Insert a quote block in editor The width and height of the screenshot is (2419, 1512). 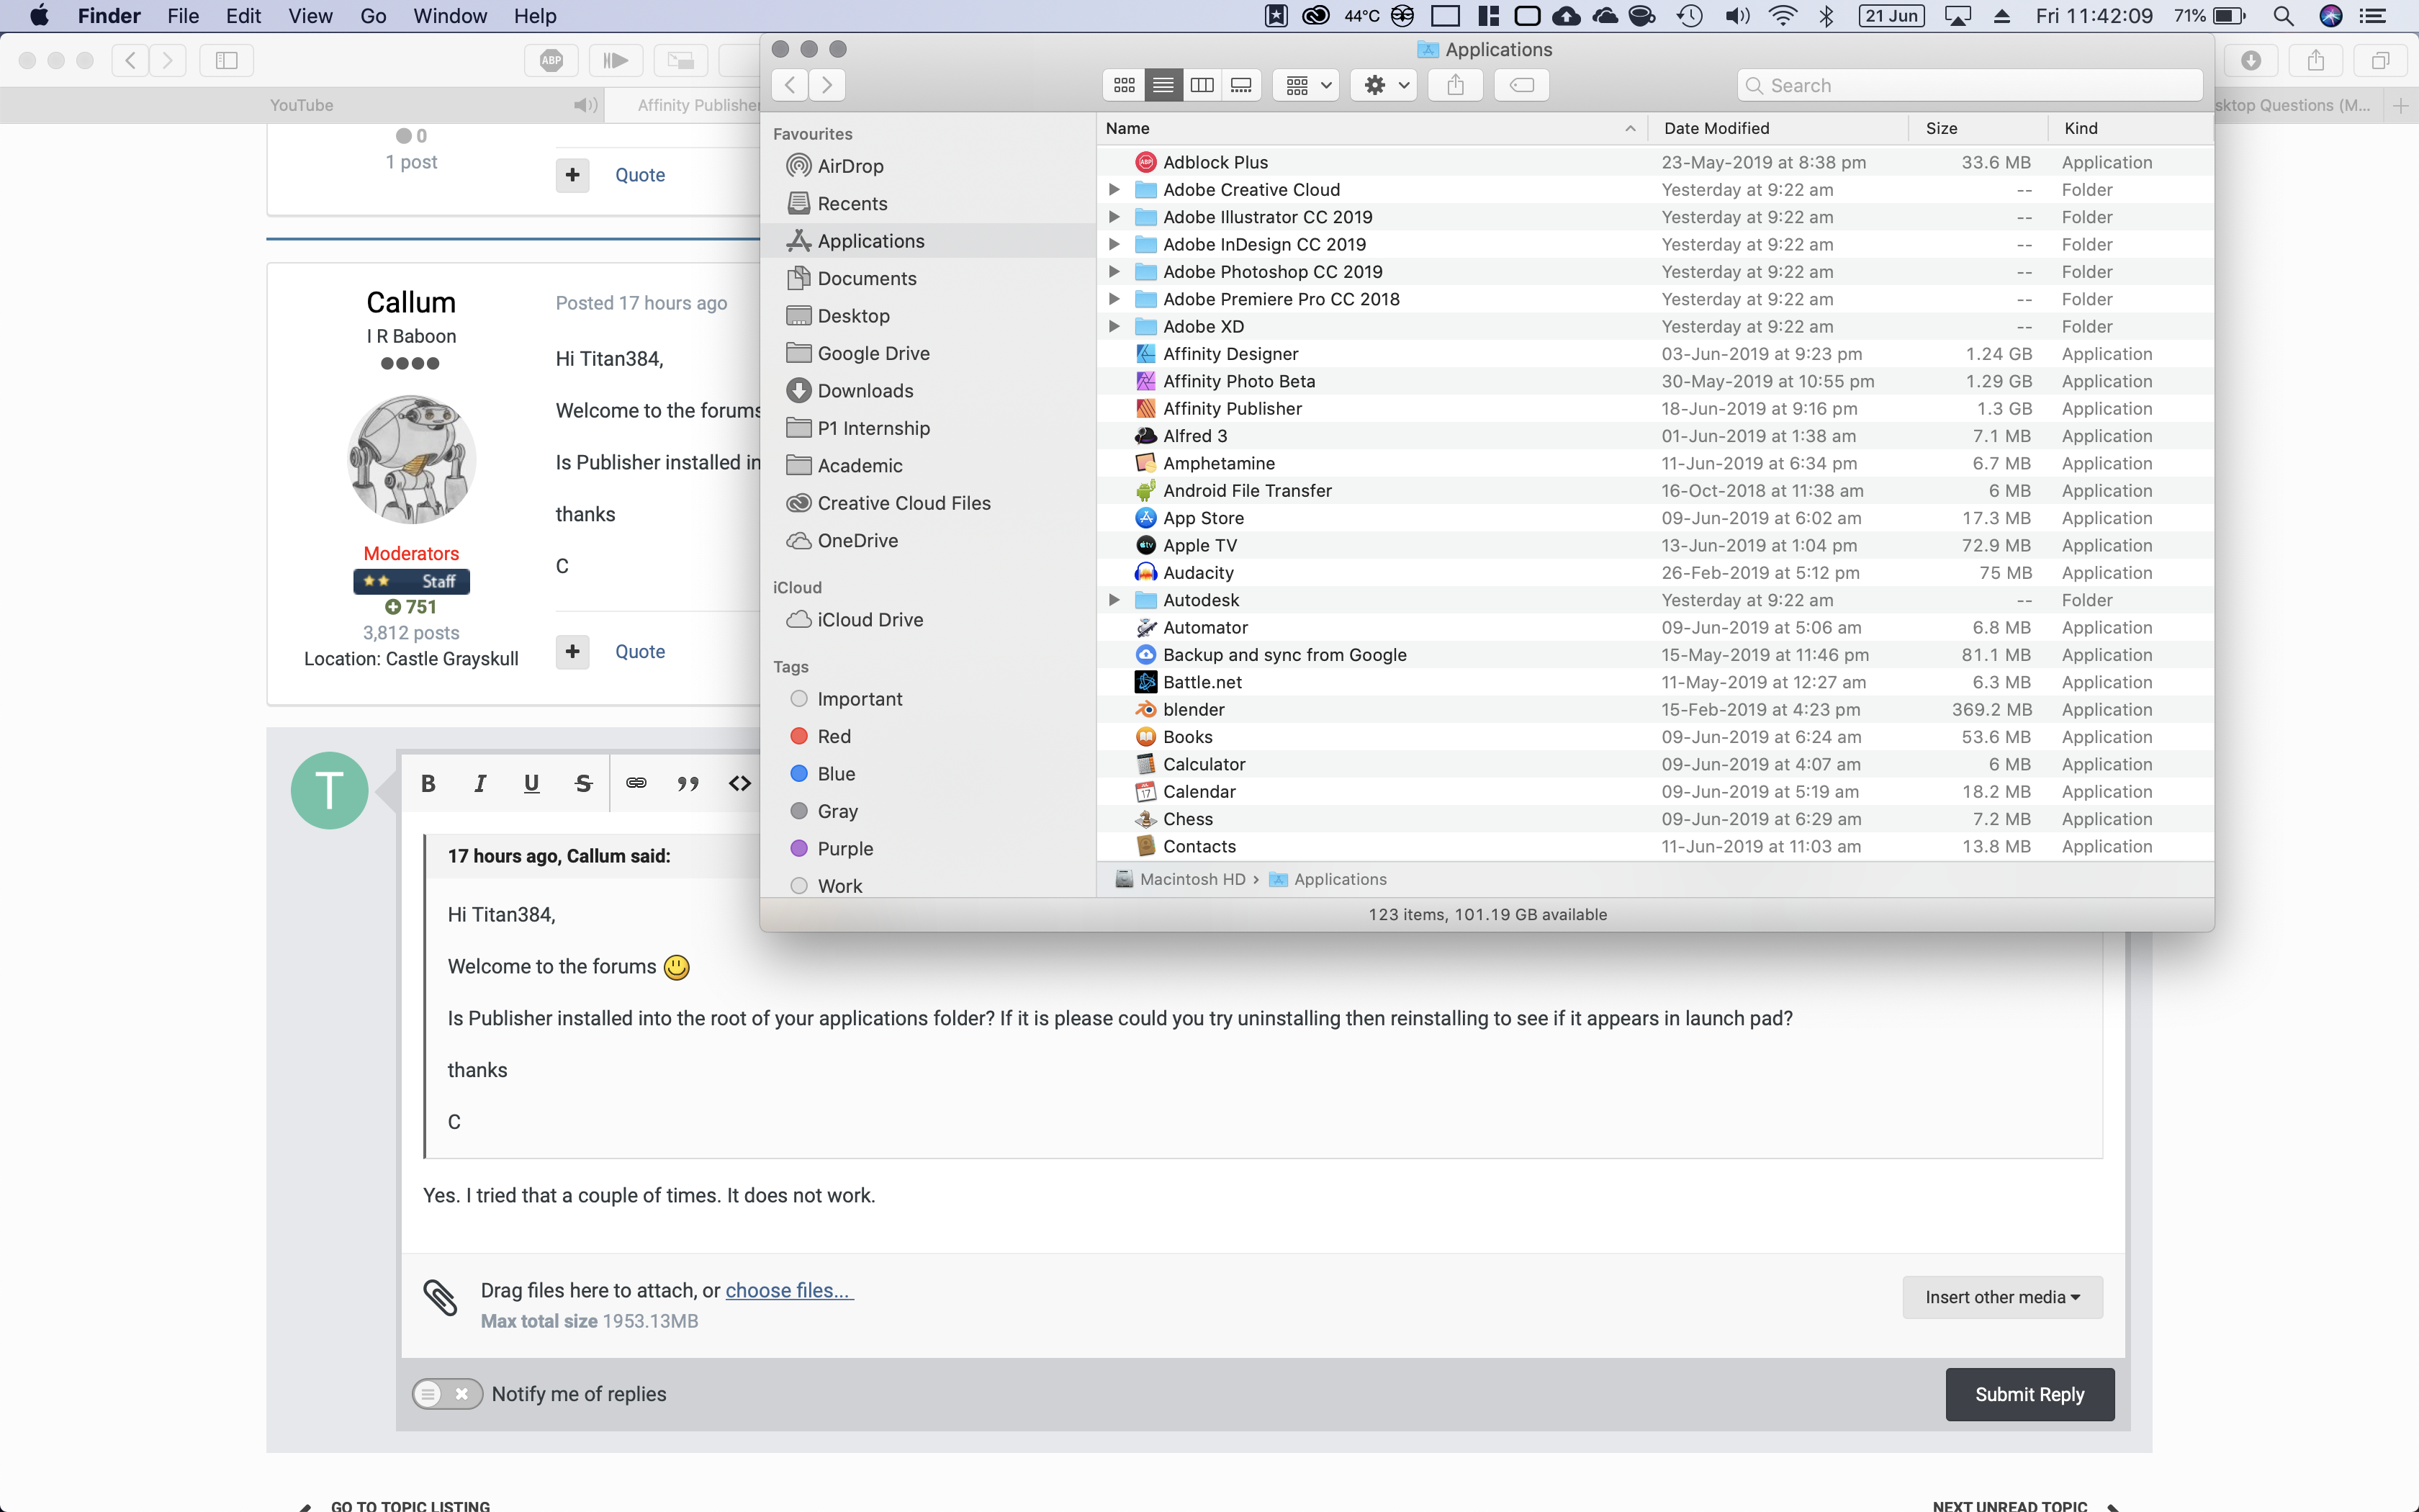[688, 783]
